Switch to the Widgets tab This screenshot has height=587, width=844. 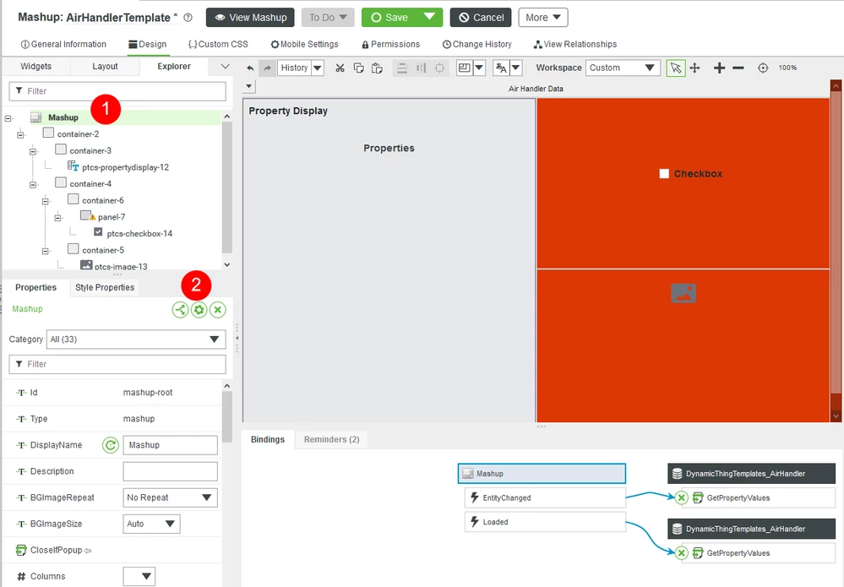pyautogui.click(x=36, y=66)
